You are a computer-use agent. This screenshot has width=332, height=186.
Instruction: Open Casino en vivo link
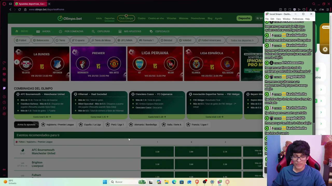click(156, 18)
